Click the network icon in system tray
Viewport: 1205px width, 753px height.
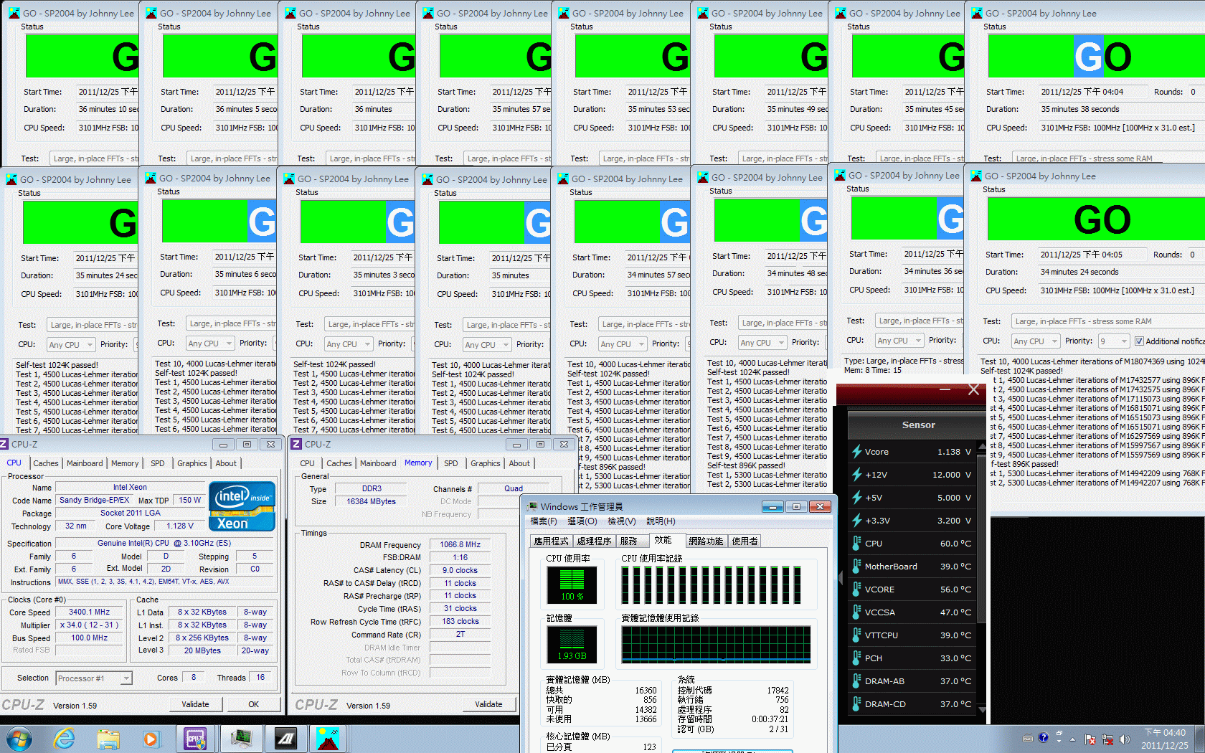(x=1107, y=739)
